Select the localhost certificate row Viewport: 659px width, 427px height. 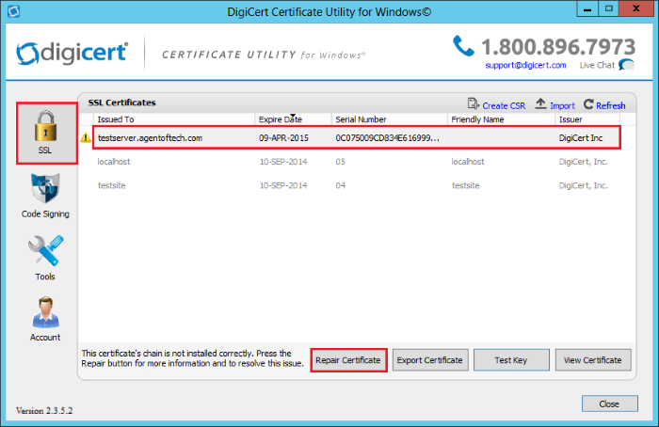click(x=357, y=162)
